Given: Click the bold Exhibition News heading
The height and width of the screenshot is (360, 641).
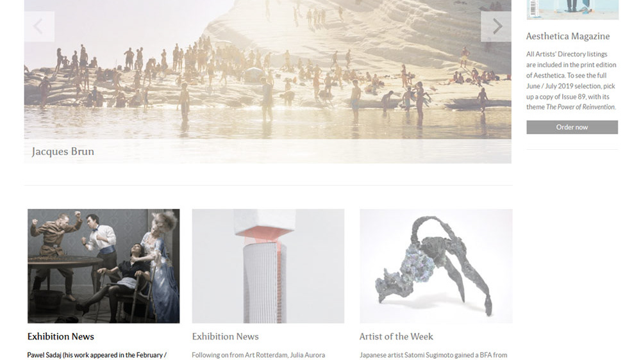Looking at the screenshot, I should coord(60,336).
